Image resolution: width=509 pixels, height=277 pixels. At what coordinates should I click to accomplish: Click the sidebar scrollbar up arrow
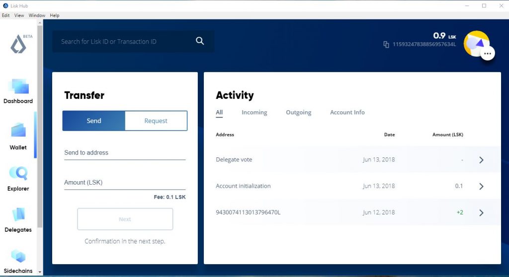40,23
